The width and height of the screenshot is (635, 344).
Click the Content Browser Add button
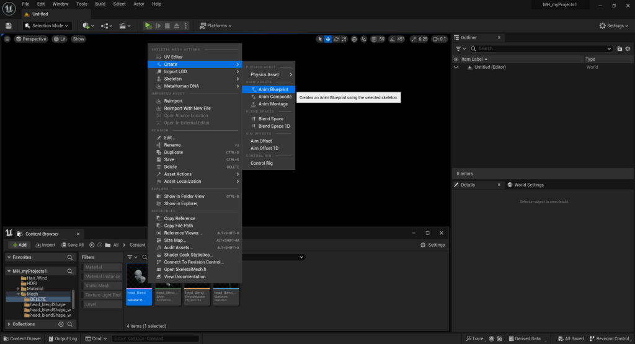tap(19, 245)
